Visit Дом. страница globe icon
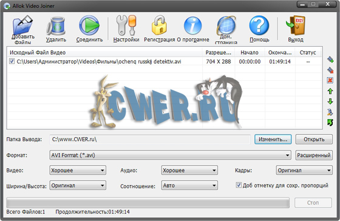The image size is (340, 221). click(x=226, y=25)
